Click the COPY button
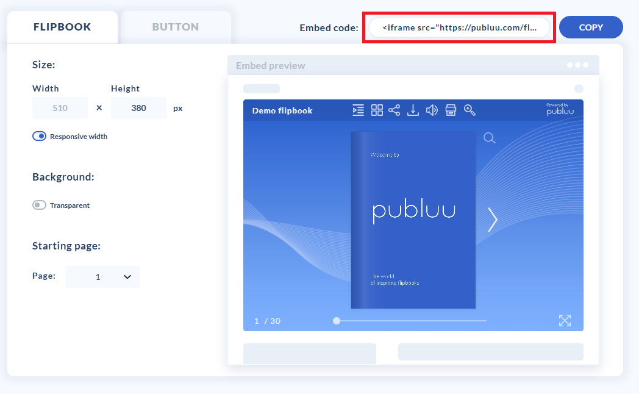This screenshot has height=394, width=639. pyautogui.click(x=591, y=27)
